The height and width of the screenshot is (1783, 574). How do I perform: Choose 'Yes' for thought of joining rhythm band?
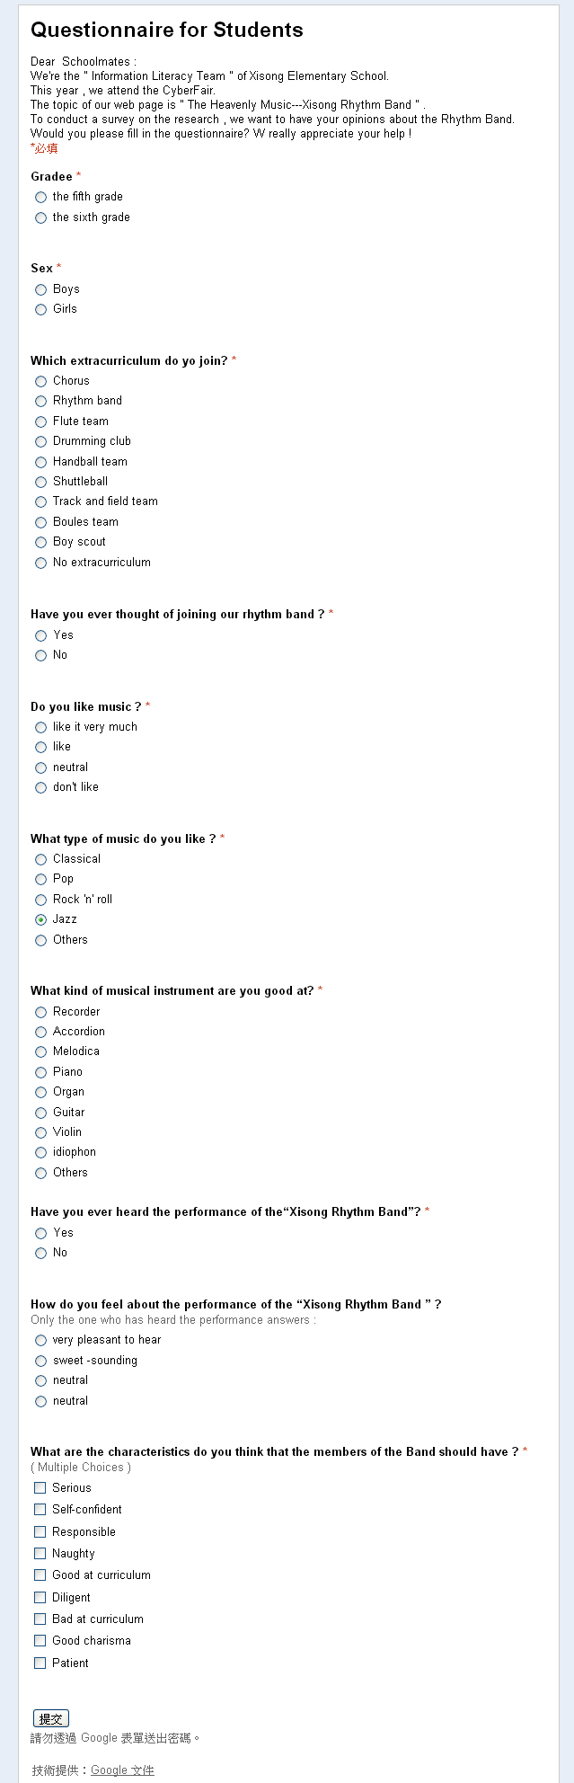click(40, 635)
